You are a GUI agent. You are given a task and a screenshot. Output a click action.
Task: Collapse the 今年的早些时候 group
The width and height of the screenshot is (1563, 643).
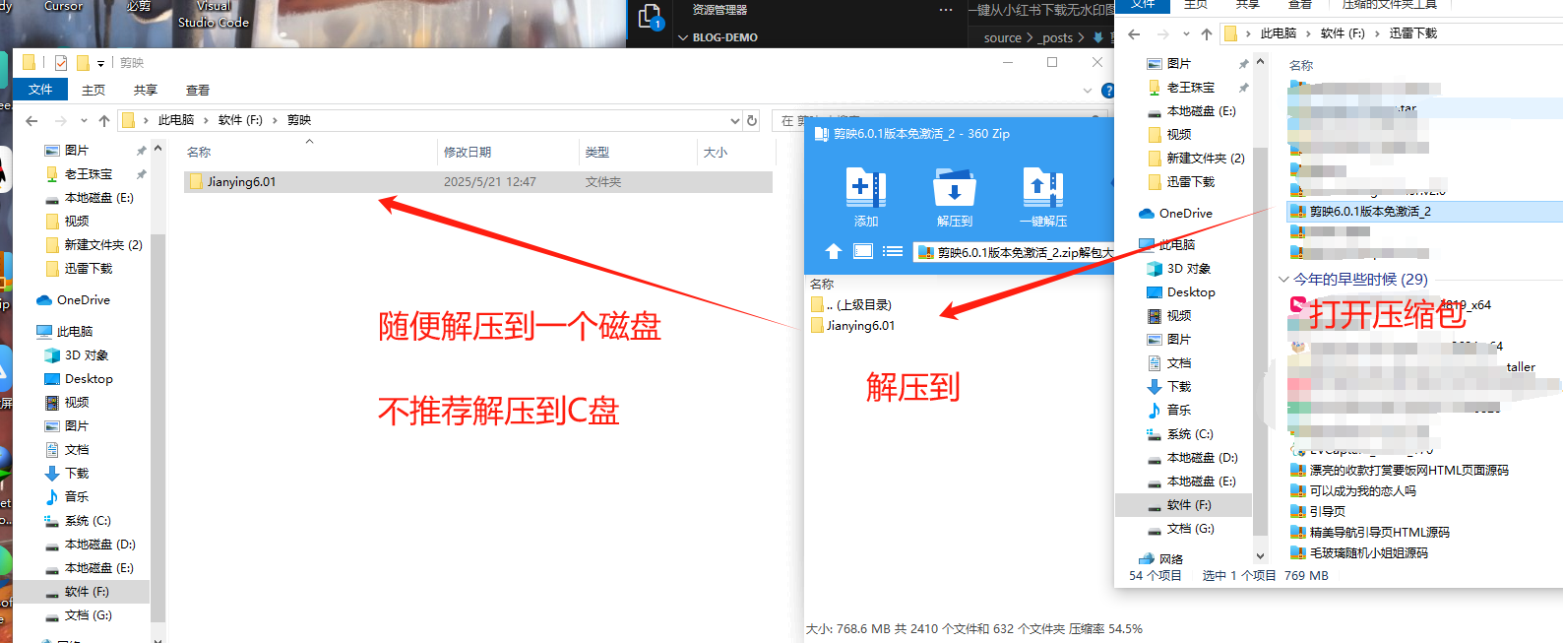[1283, 280]
